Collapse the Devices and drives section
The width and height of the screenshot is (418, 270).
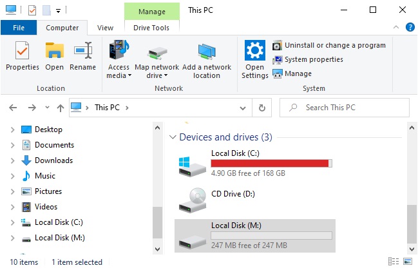click(x=173, y=137)
